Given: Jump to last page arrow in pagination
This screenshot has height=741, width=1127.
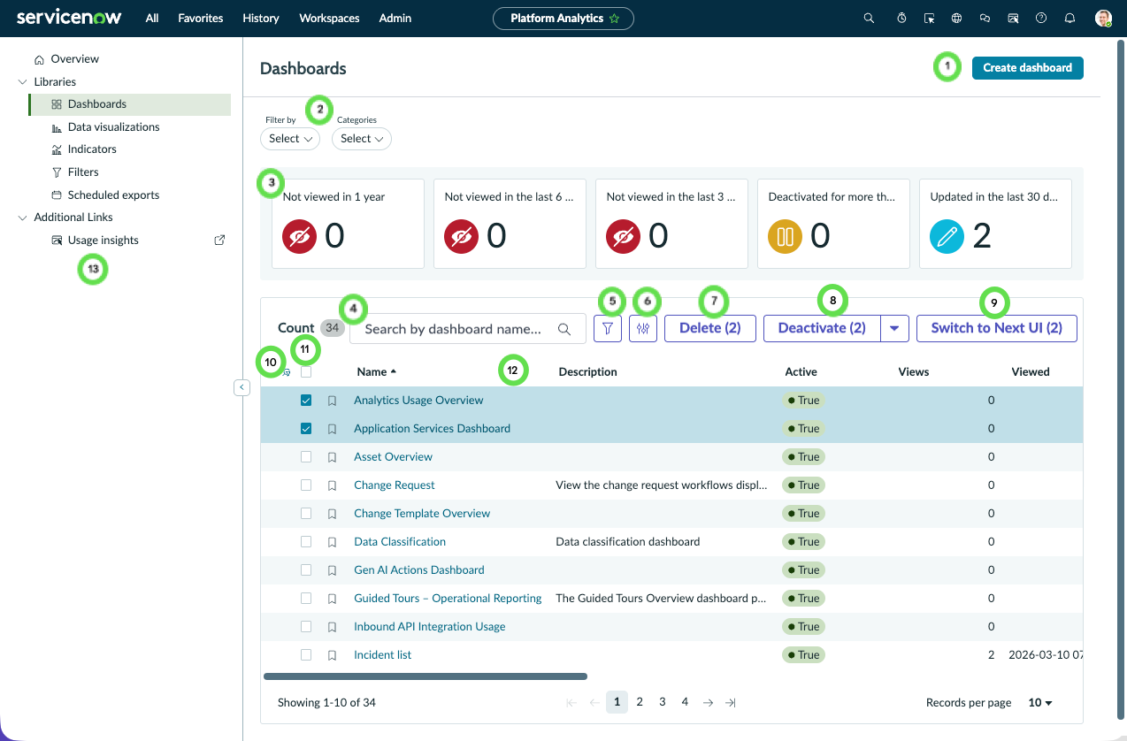Looking at the screenshot, I should point(730,703).
